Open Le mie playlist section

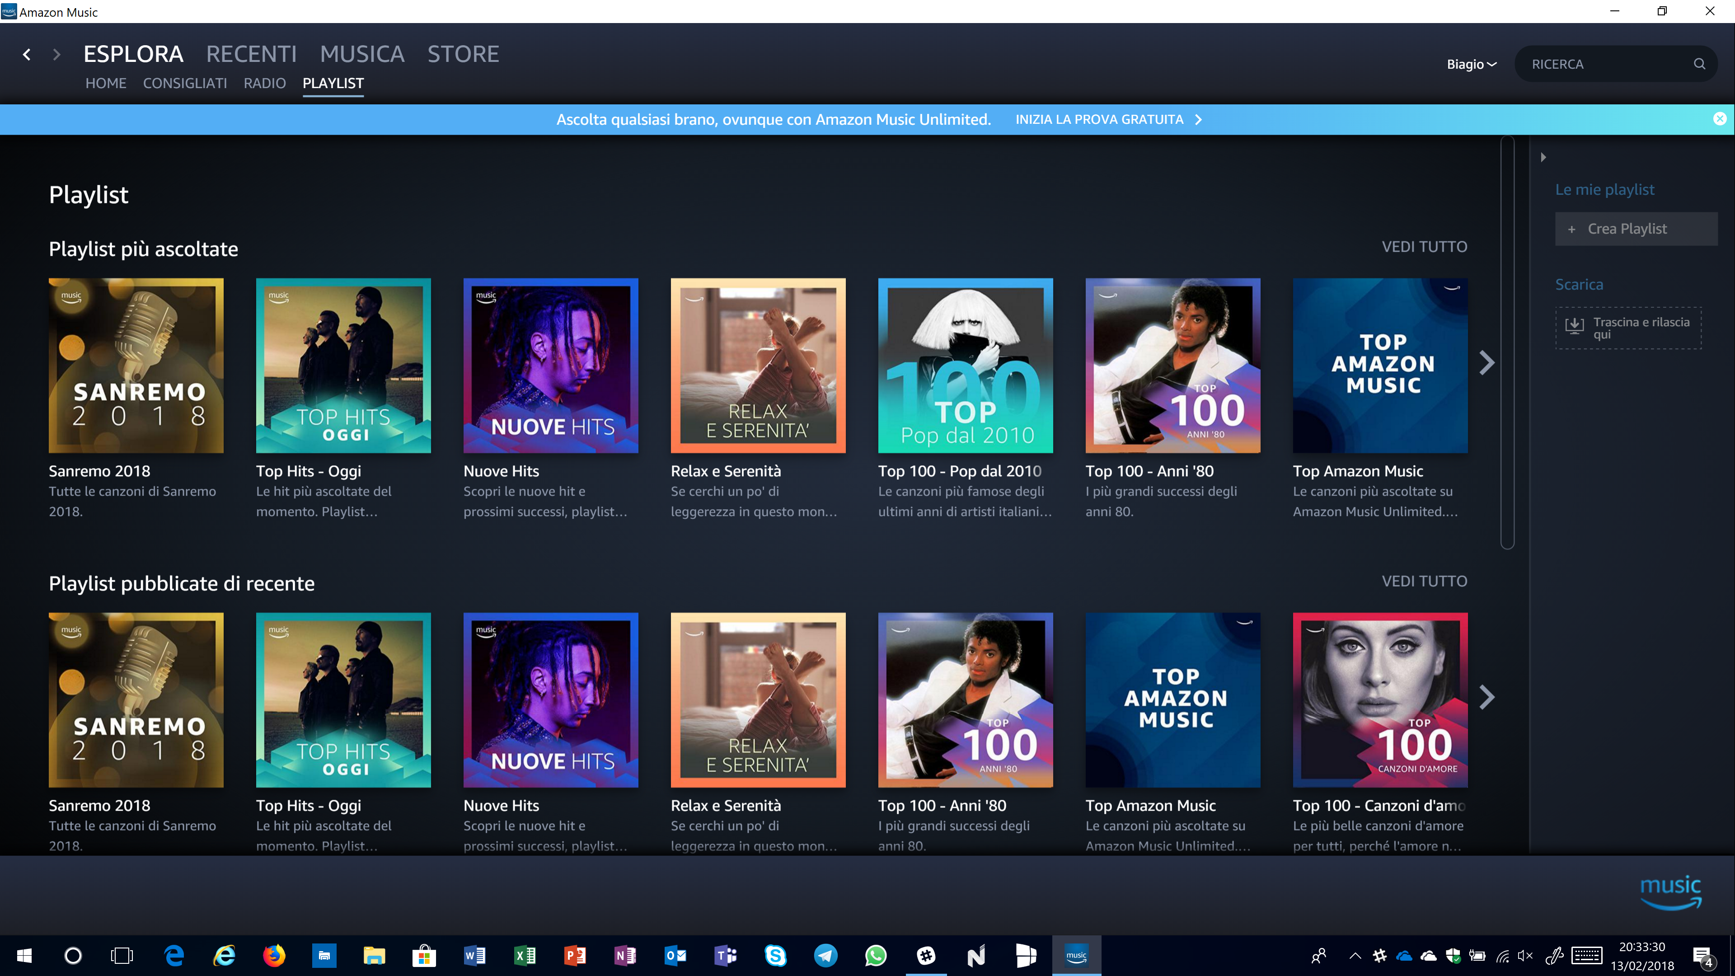pos(1604,189)
